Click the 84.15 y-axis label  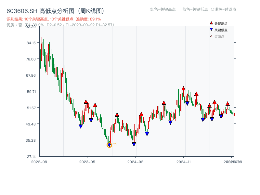pyautogui.click(x=31, y=43)
